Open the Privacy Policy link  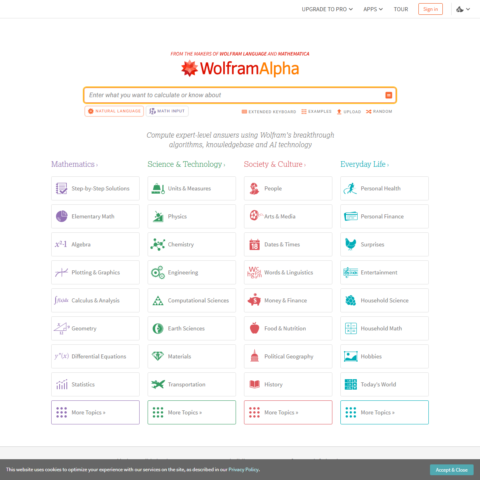pos(244,470)
